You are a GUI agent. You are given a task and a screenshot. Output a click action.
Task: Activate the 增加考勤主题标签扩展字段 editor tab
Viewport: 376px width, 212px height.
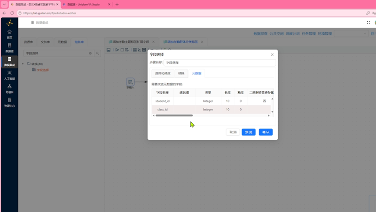(x=131, y=42)
